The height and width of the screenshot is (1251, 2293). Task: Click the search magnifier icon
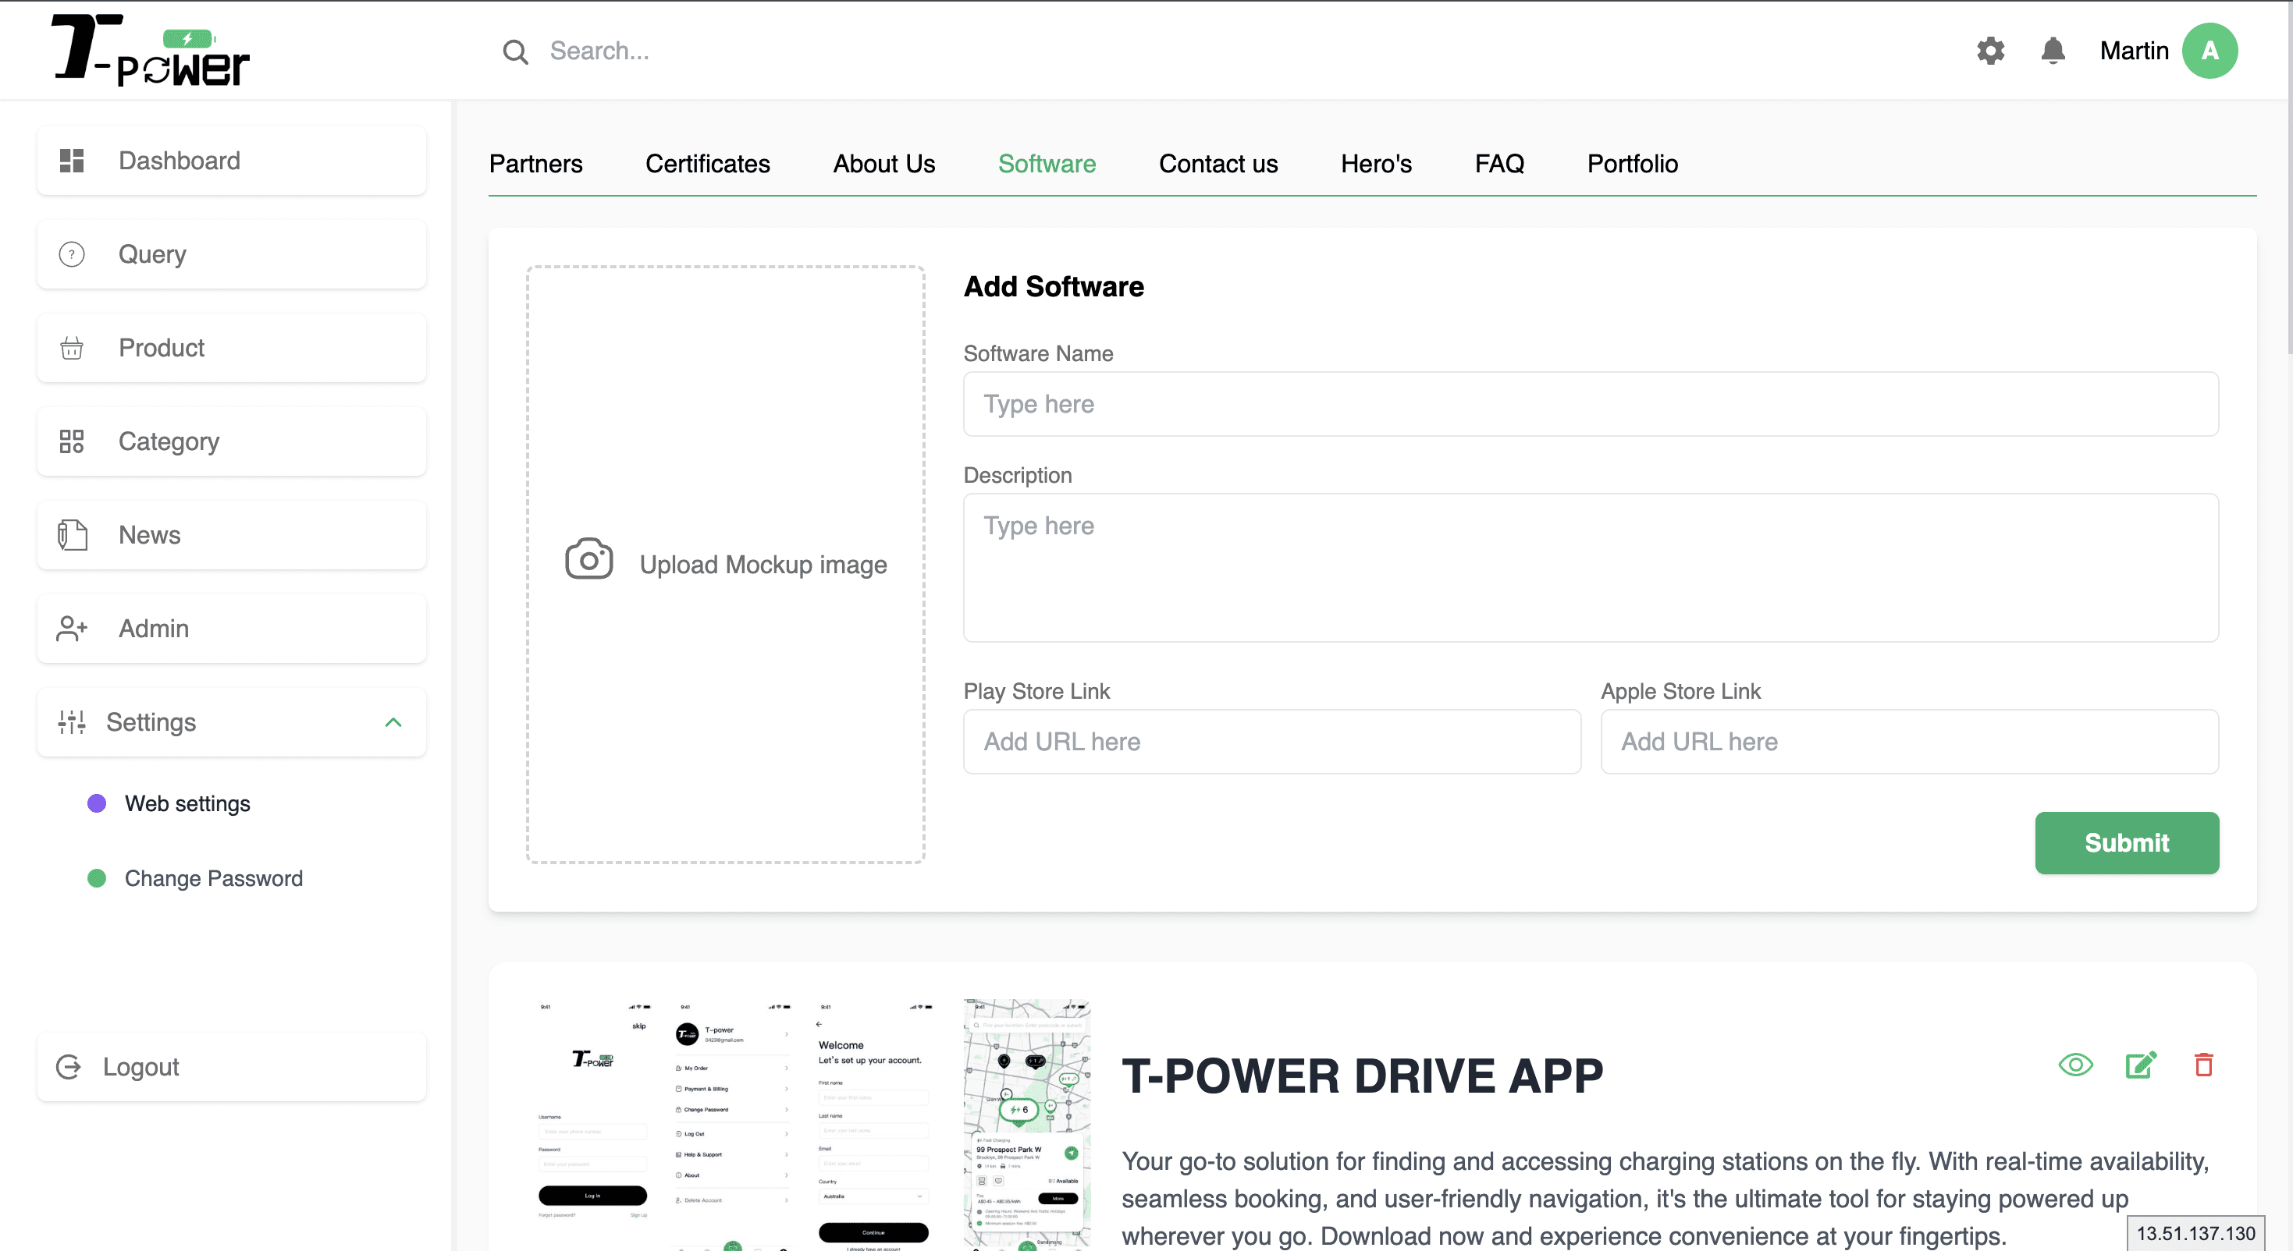pyautogui.click(x=515, y=51)
